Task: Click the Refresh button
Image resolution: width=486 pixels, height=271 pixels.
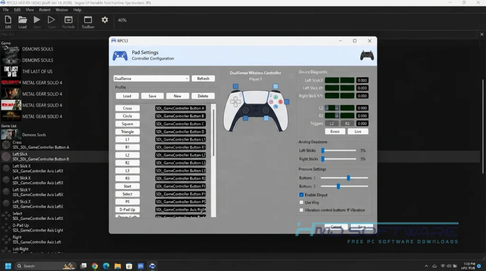Action: click(x=203, y=79)
